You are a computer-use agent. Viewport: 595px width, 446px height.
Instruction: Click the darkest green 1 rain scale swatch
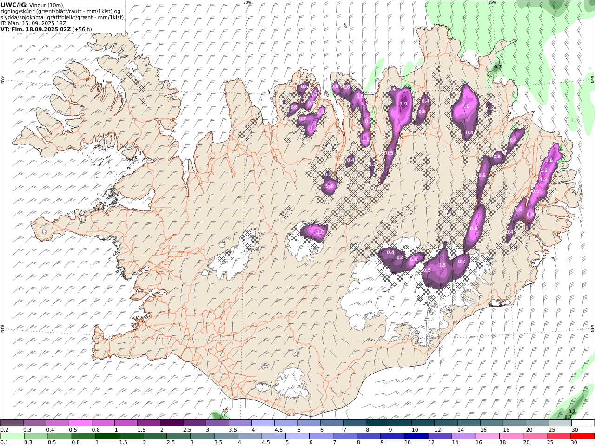tap(107, 436)
